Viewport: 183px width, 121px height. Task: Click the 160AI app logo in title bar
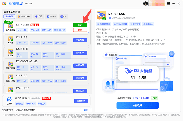(4, 3)
